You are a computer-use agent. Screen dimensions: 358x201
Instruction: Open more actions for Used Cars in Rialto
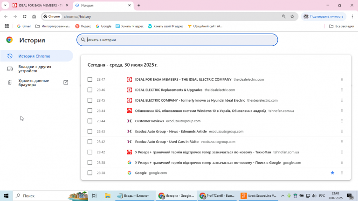point(342,142)
